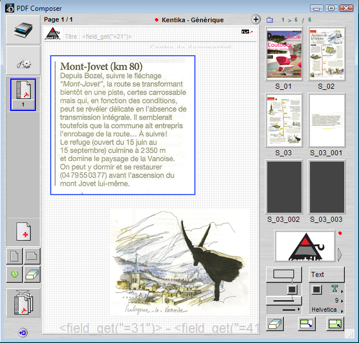Click the first page number '1' above thumbnails
The image size is (359, 343).
[x=283, y=20]
